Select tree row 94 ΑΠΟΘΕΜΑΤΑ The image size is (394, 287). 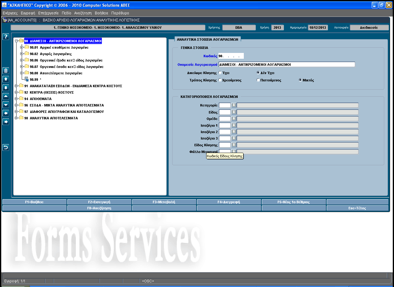click(38, 99)
